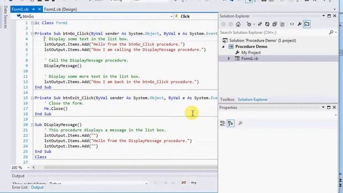343x193 pixels.
Task: Collapse the Procedure Demo project node
Action: point(223,47)
